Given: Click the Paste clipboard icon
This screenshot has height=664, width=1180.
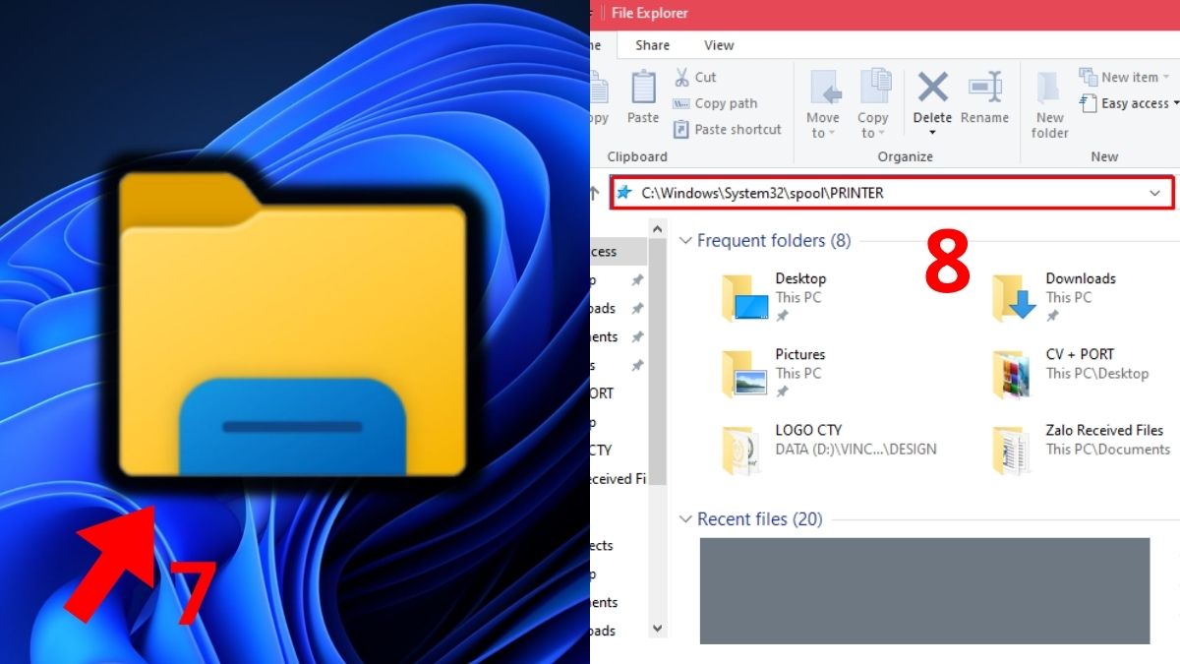Looking at the screenshot, I should point(643,88).
